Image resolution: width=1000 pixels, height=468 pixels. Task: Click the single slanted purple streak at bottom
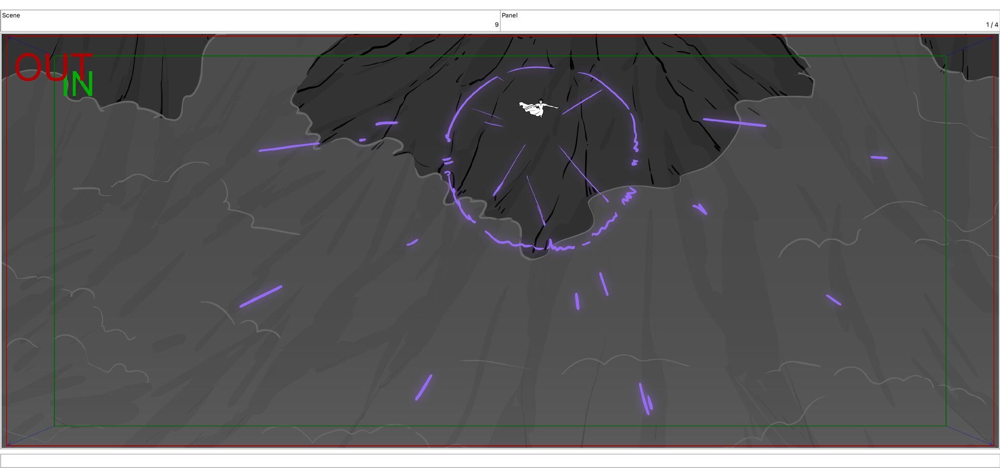point(423,387)
